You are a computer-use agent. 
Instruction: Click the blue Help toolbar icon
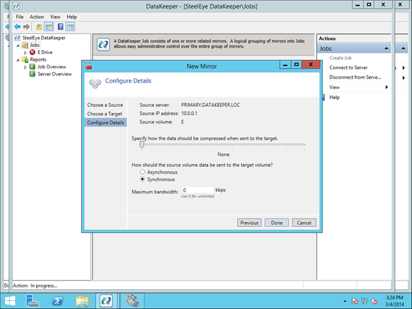[60, 26]
